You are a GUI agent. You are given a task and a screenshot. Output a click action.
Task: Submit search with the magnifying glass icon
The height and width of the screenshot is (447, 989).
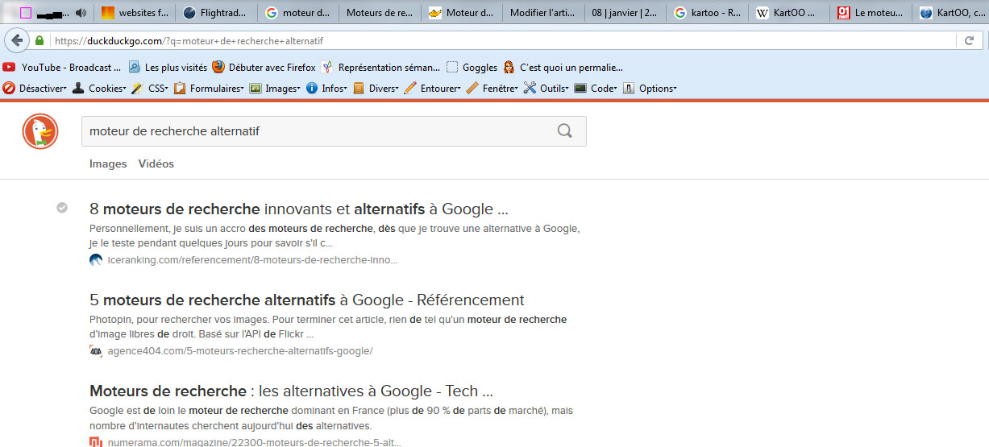click(565, 131)
